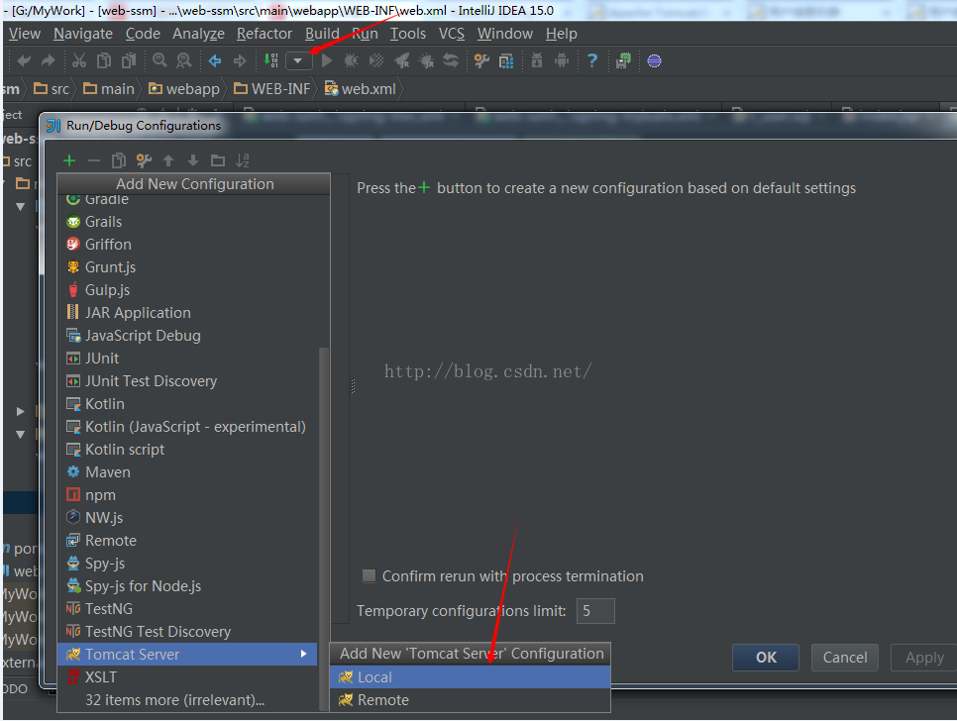Click the Copy icon in main toolbar
This screenshot has width=957, height=721.
(104, 60)
